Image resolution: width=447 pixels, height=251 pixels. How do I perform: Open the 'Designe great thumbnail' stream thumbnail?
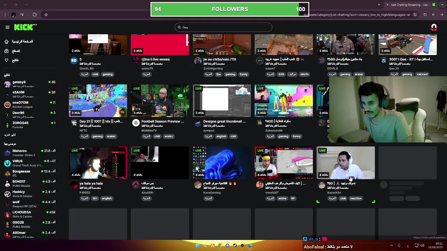[222, 101]
